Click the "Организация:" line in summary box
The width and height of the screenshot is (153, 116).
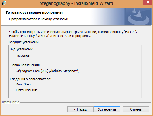click(26, 90)
